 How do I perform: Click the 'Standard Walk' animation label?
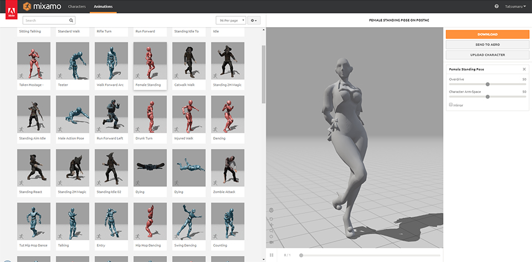point(68,32)
